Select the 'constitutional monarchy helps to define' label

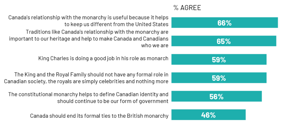click(x=88, y=98)
